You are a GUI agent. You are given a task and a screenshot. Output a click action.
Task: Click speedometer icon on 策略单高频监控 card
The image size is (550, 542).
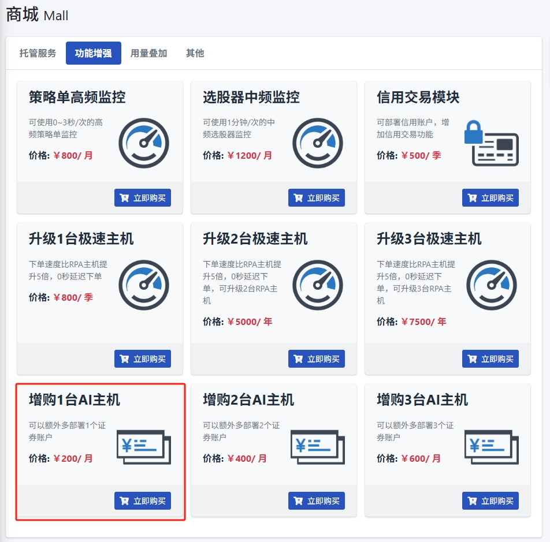click(144, 143)
